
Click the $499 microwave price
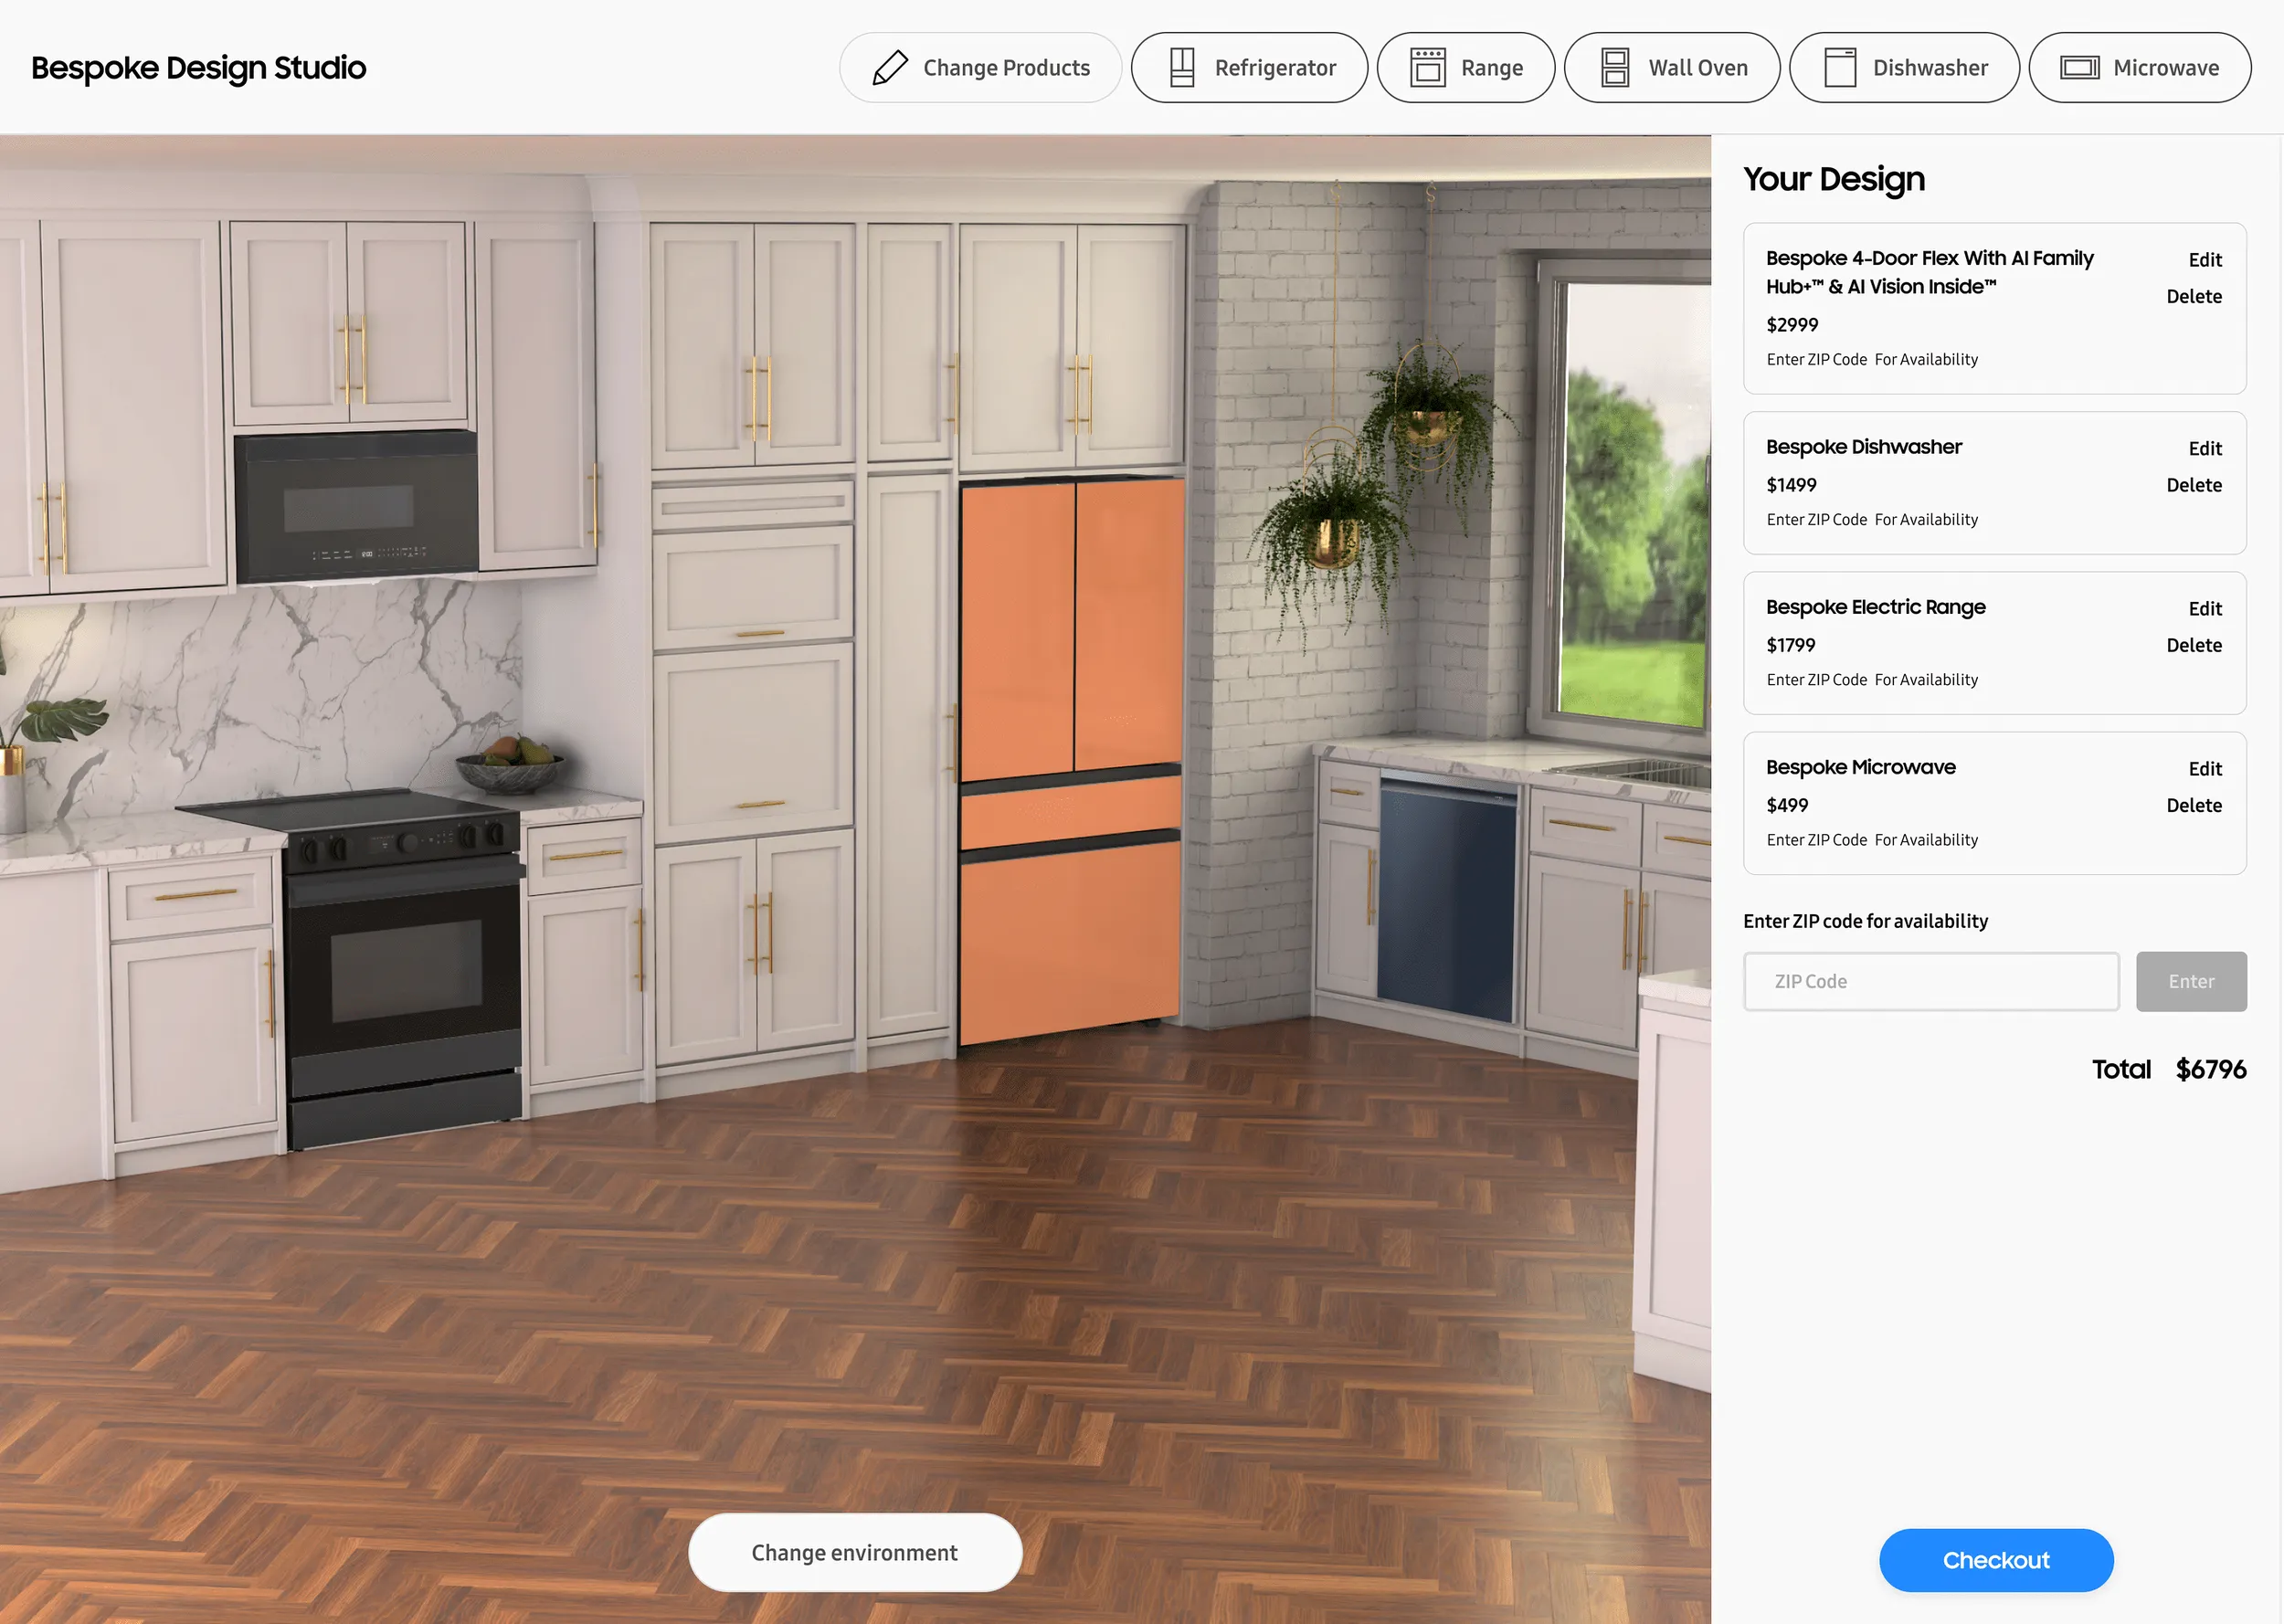click(1787, 805)
